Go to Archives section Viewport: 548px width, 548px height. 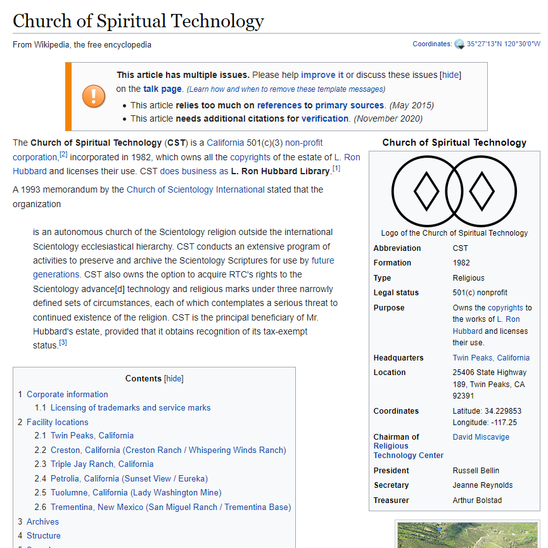(42, 522)
